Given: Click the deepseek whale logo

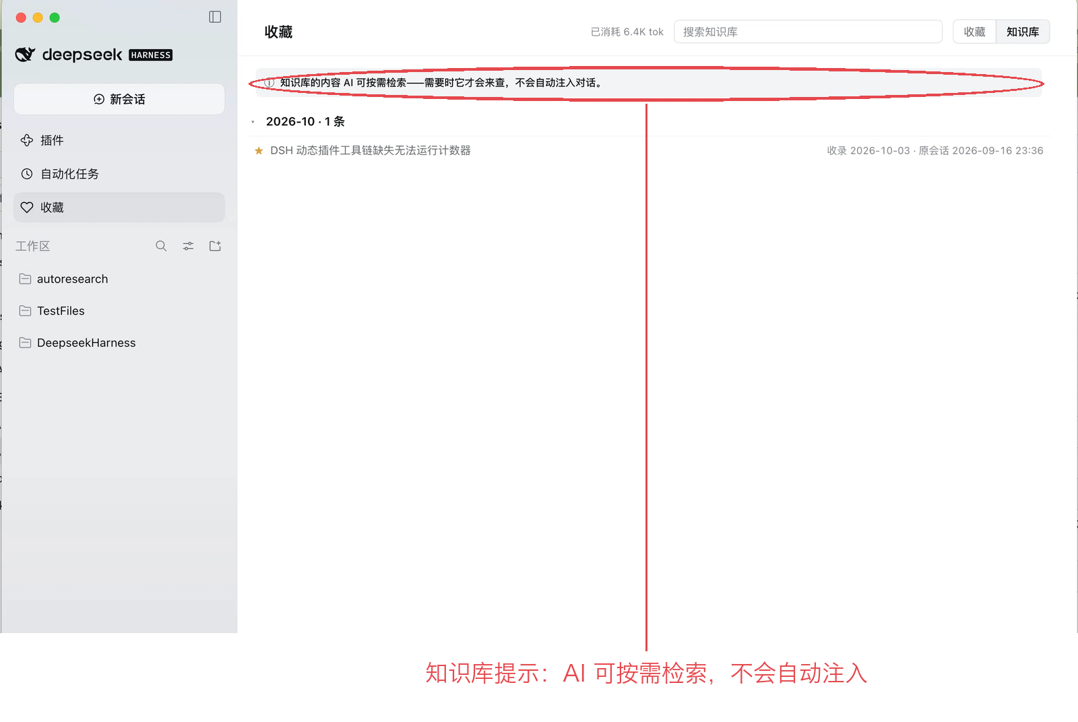Looking at the screenshot, I should (x=25, y=55).
